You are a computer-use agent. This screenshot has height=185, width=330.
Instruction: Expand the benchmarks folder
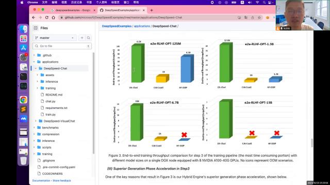click(x=34, y=127)
